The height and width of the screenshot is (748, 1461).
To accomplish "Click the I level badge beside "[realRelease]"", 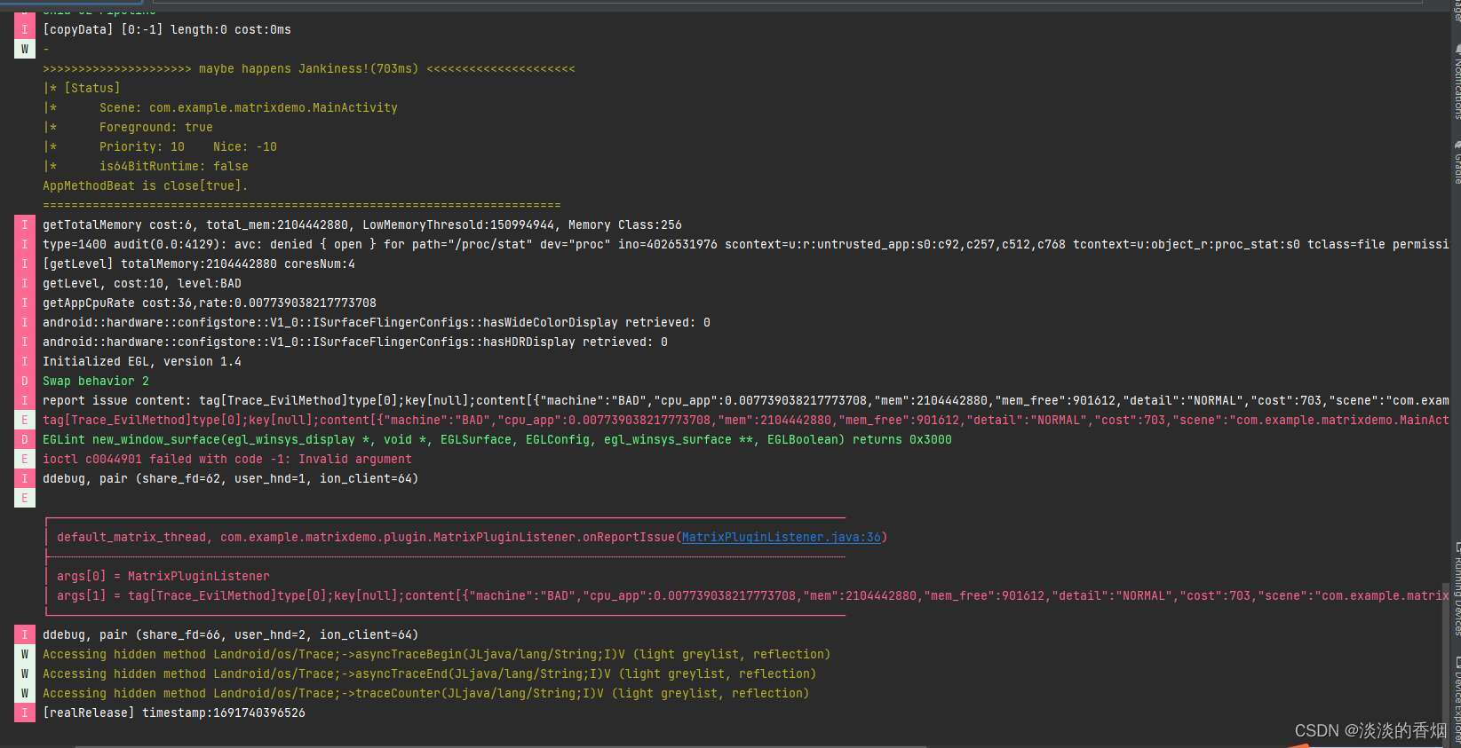I will coord(25,713).
